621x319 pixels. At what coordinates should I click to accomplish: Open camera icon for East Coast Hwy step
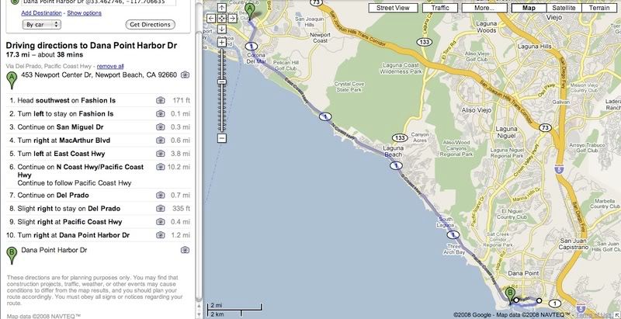161,154
